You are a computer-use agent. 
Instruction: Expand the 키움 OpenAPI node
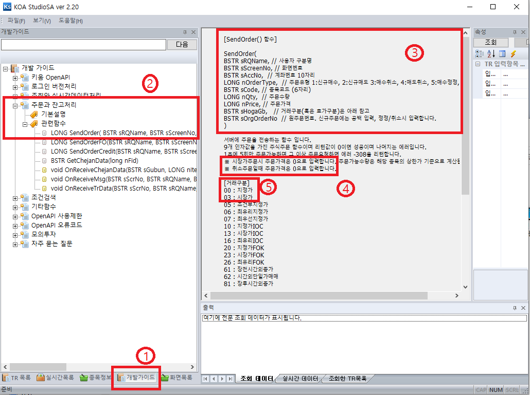point(15,78)
